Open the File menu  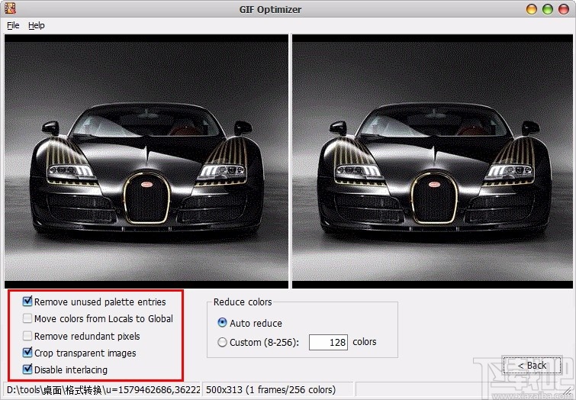click(13, 25)
